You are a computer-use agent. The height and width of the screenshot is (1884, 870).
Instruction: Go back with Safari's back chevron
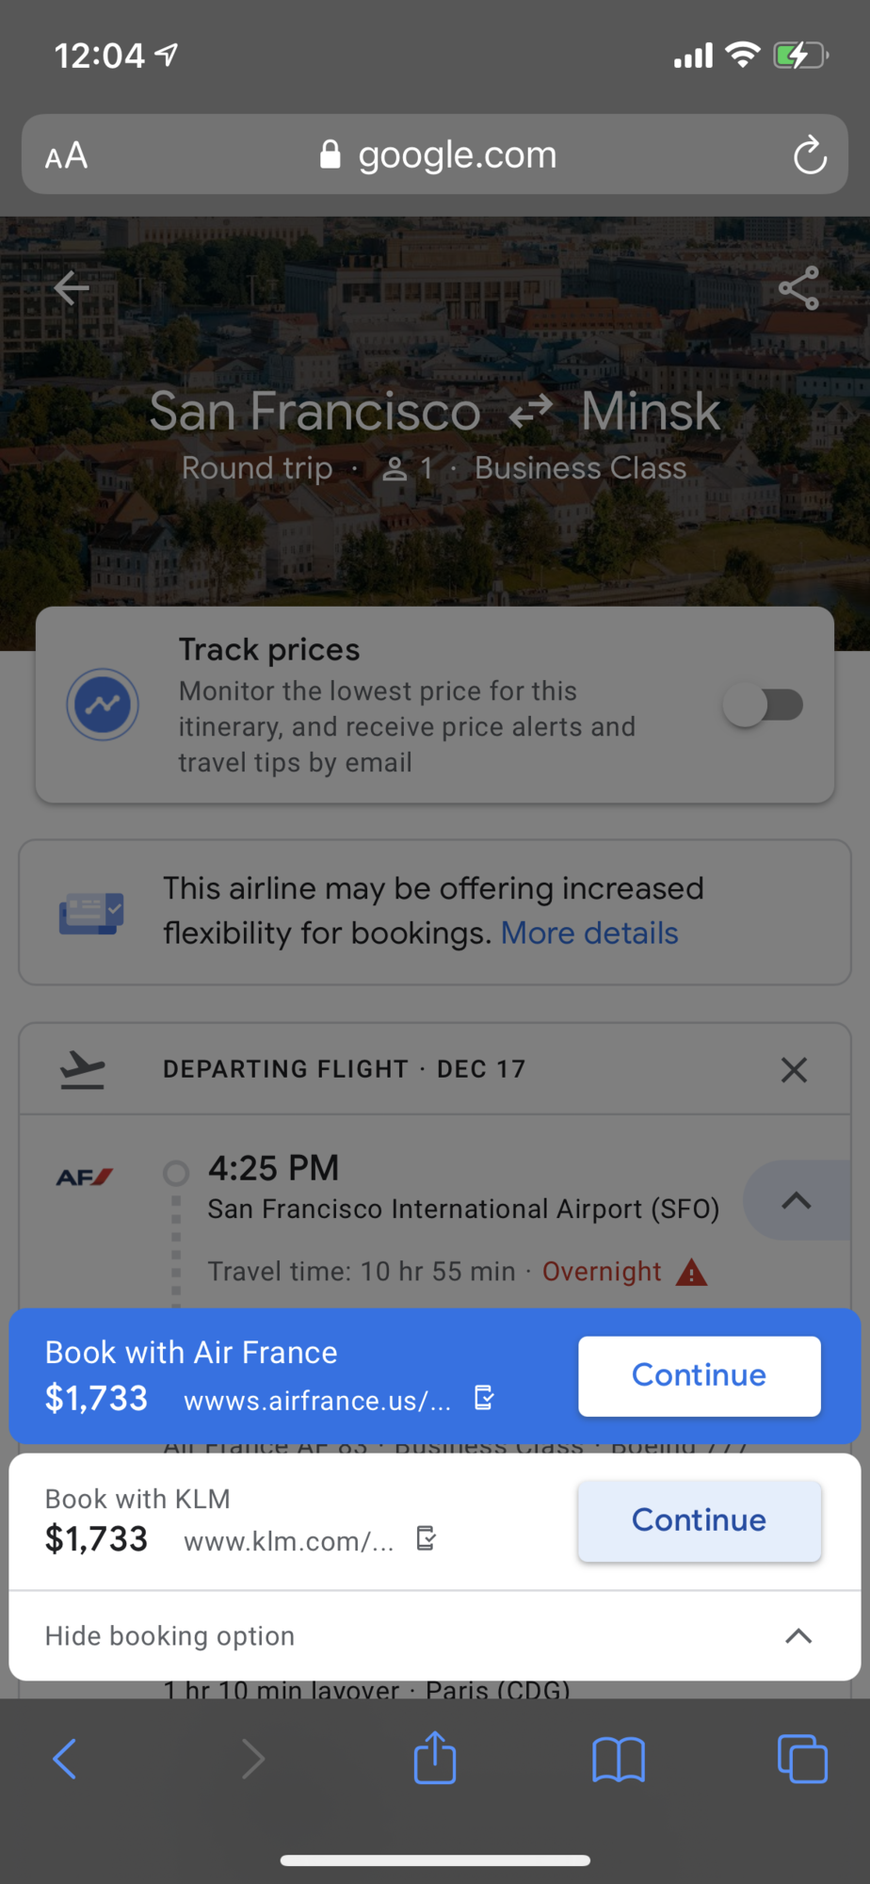(64, 1759)
